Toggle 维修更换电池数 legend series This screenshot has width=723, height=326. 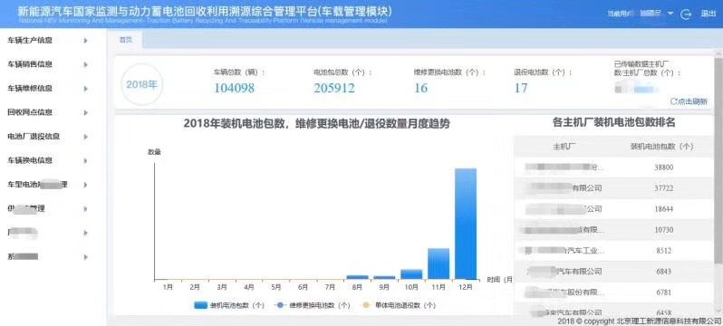[312, 305]
